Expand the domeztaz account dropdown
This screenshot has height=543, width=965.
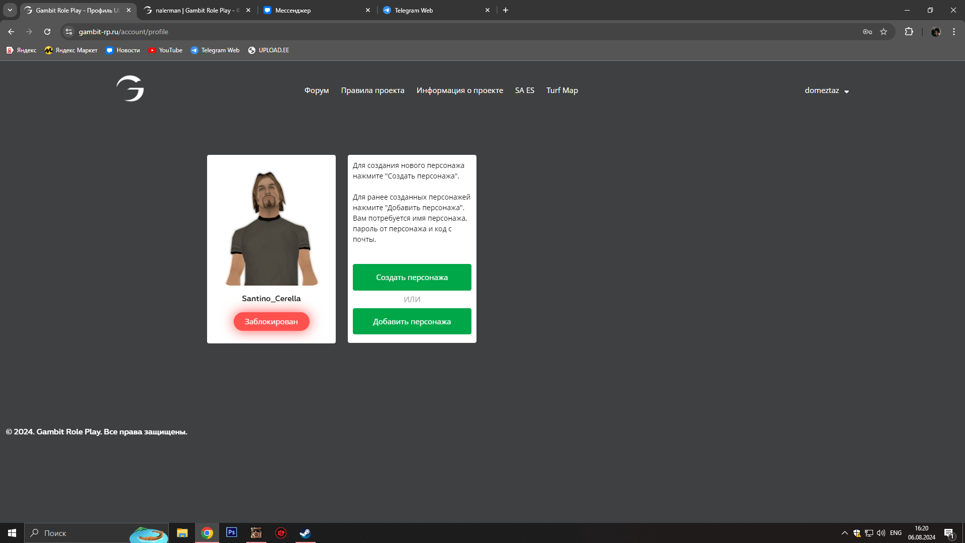[x=826, y=90]
